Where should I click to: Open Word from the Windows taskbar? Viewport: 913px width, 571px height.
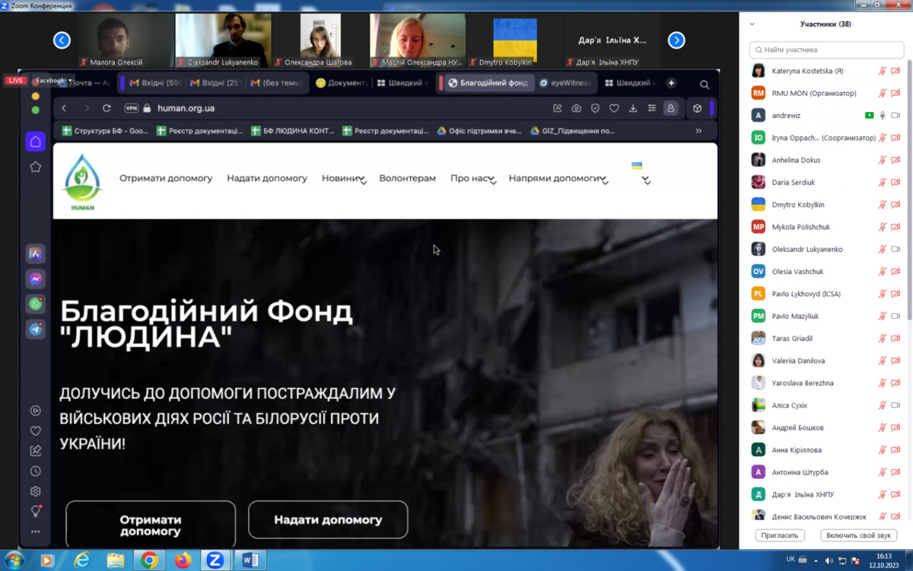point(249,560)
